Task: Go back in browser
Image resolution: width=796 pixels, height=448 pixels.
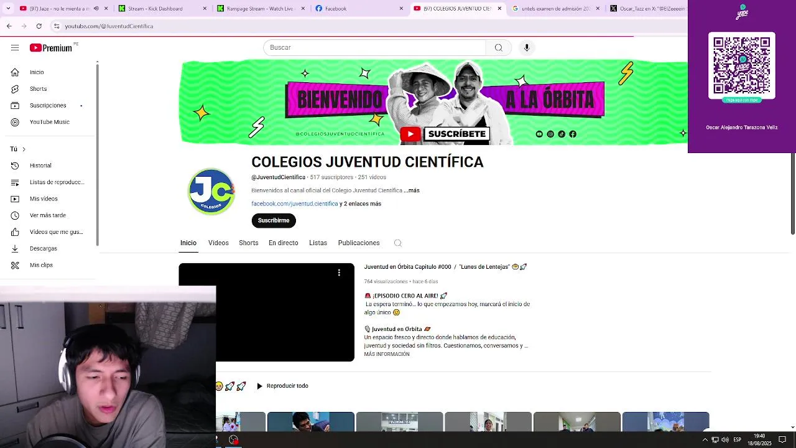Action: (9, 26)
